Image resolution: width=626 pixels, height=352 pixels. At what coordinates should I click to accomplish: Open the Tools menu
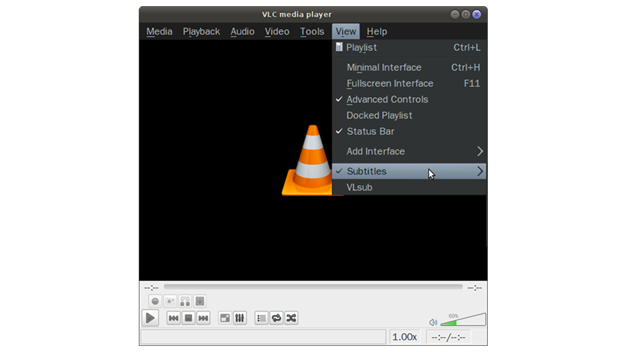click(x=312, y=32)
